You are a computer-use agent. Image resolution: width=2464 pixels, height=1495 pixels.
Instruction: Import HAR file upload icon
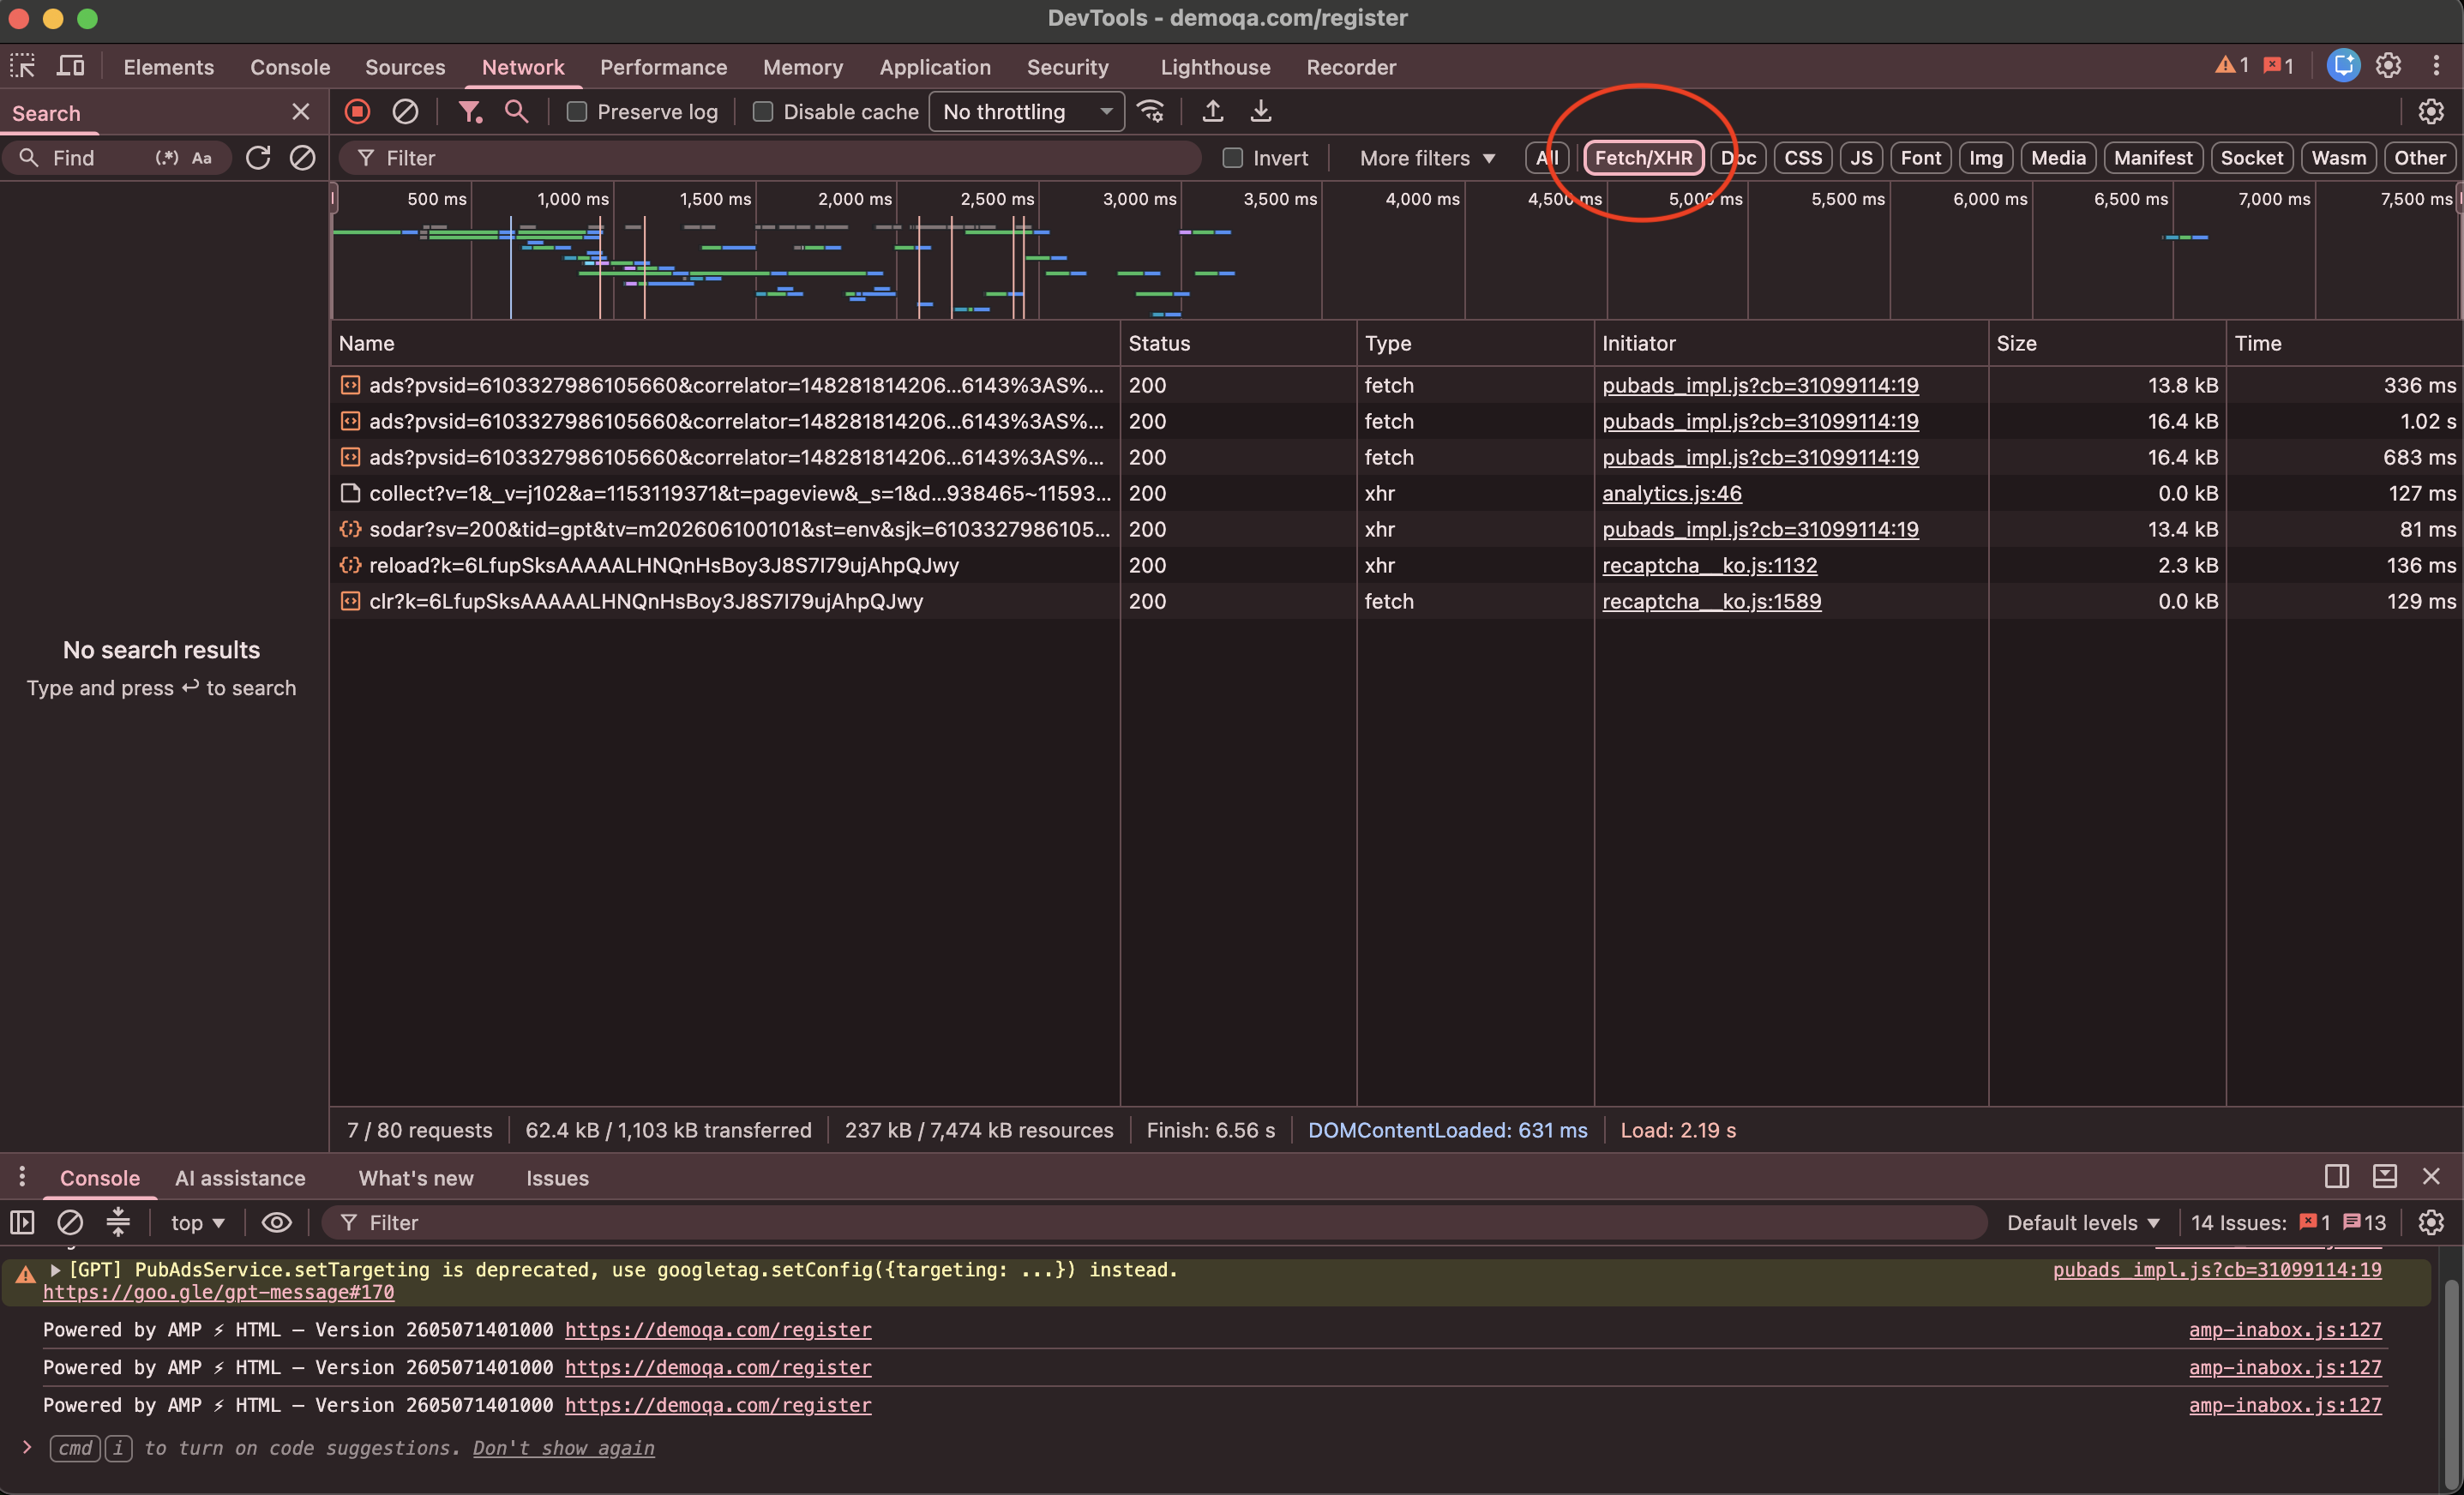click(x=1213, y=111)
